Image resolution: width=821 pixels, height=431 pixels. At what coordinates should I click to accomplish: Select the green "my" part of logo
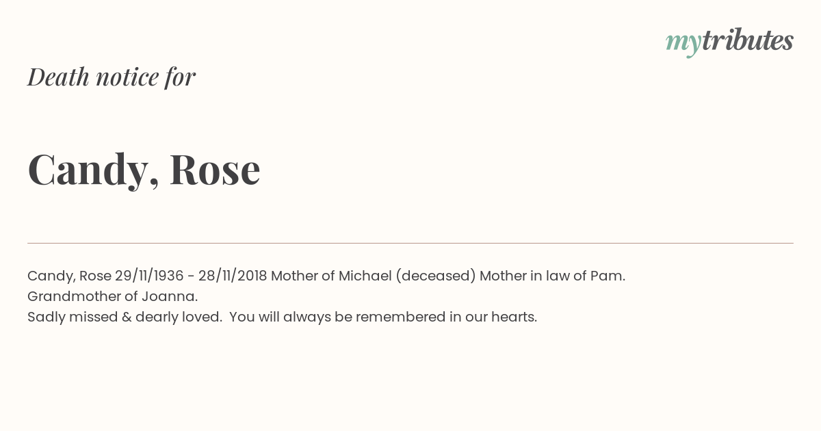[x=683, y=44]
